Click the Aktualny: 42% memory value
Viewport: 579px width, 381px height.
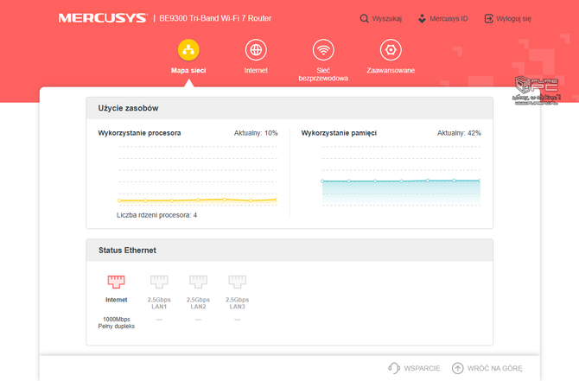(x=459, y=133)
